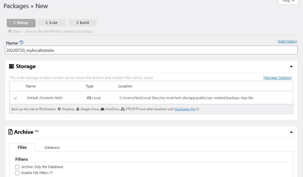Click the help icon next to Enable File Filters

click(51, 173)
